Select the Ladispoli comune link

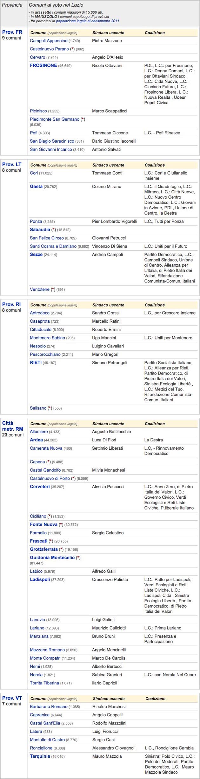40,580
